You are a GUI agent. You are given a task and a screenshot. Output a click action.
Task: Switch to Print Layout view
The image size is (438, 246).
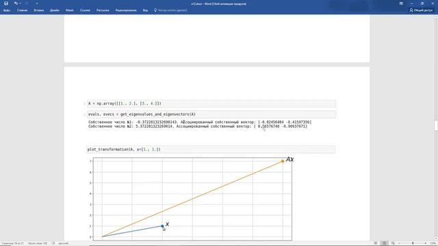(x=385, y=243)
